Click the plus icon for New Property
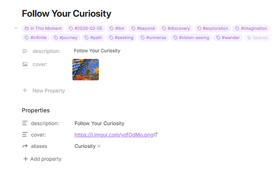 coord(25,91)
